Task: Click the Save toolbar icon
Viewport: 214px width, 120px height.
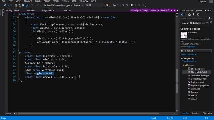Action: (23, 5)
